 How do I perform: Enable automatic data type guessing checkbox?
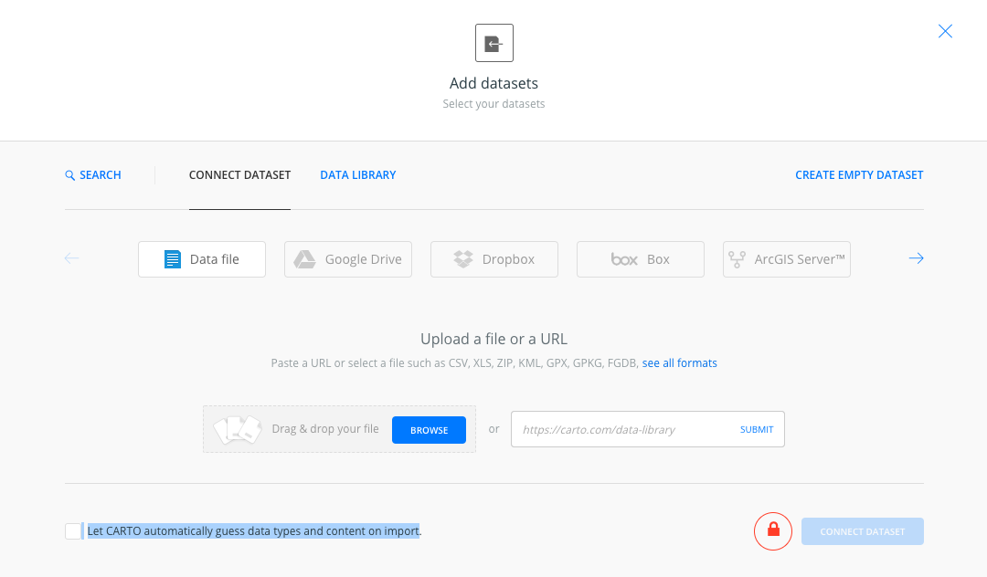click(73, 531)
